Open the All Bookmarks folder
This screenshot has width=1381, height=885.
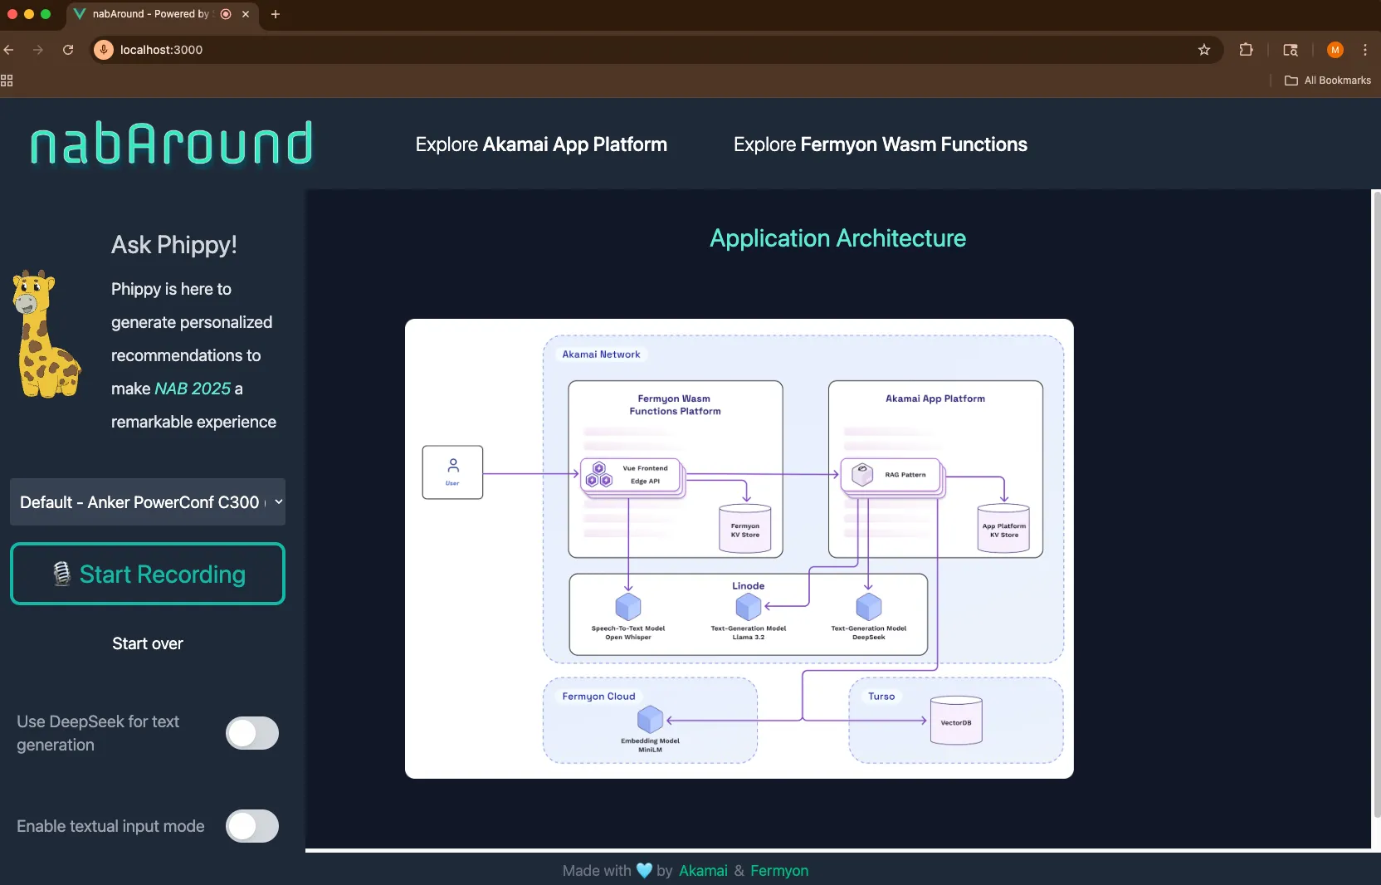(1328, 81)
